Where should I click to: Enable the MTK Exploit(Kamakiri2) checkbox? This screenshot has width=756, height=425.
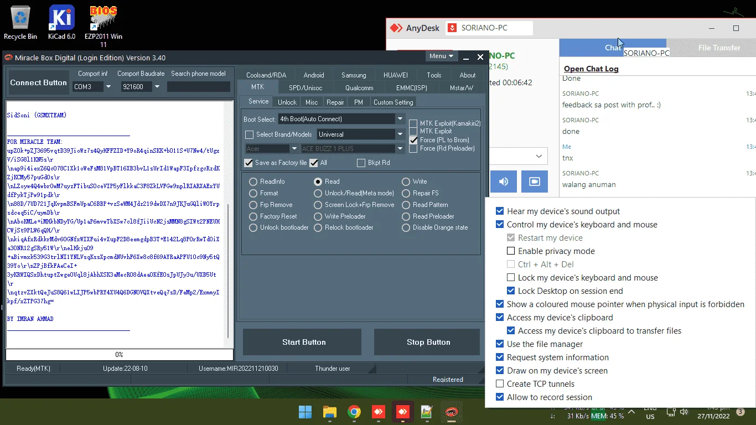(x=413, y=123)
